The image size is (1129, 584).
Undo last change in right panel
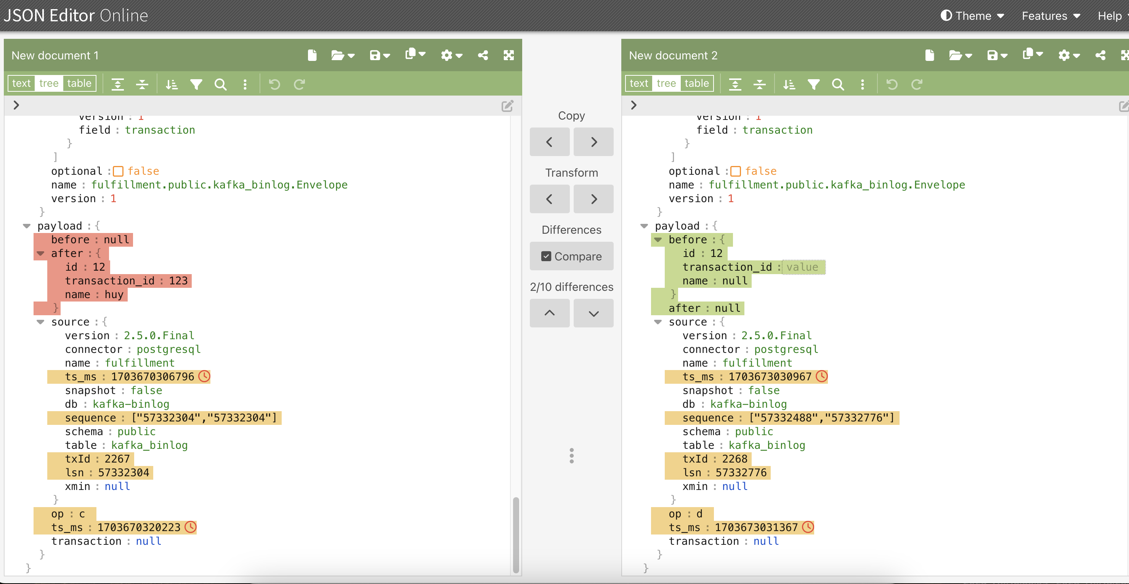tap(892, 84)
